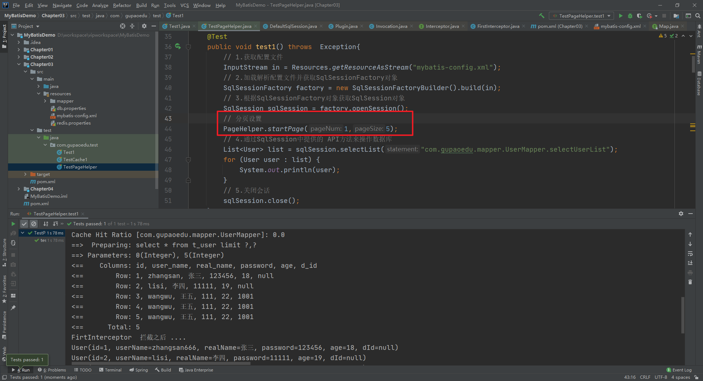Expand the Chapter02 folder
703x381 pixels.
19,57
